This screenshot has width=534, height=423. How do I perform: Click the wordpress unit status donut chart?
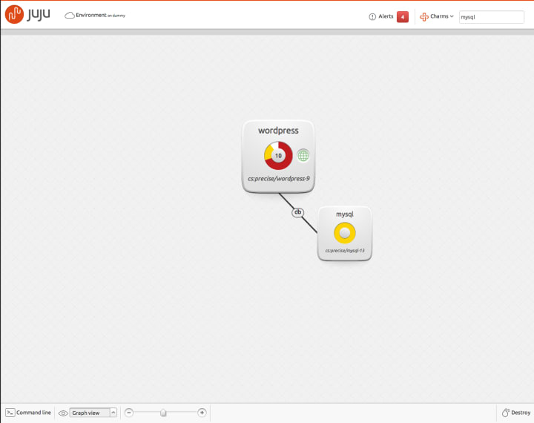[278, 156]
